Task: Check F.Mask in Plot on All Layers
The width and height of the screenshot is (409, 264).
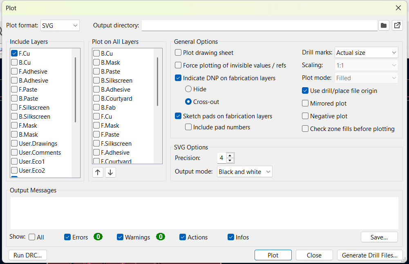Action: [96, 126]
